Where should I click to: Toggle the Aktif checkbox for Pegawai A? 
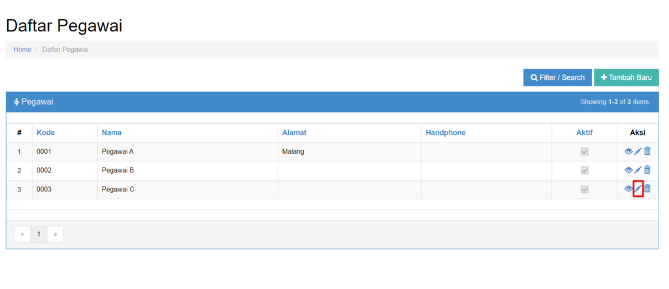(585, 152)
